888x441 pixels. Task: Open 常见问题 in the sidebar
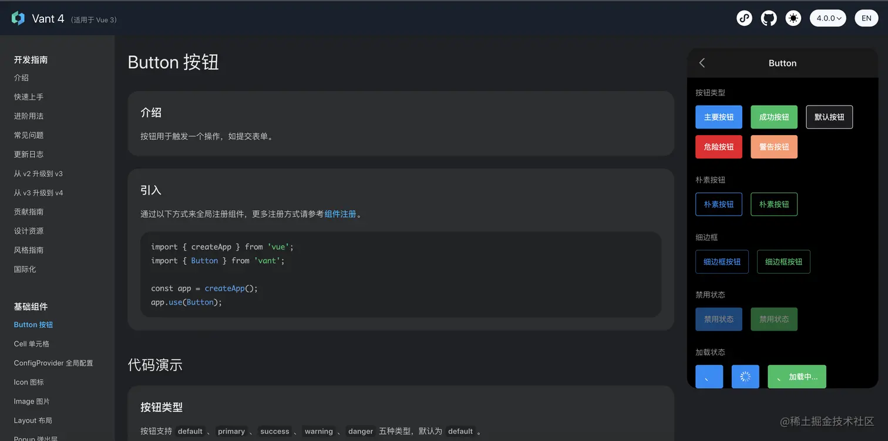click(x=29, y=135)
